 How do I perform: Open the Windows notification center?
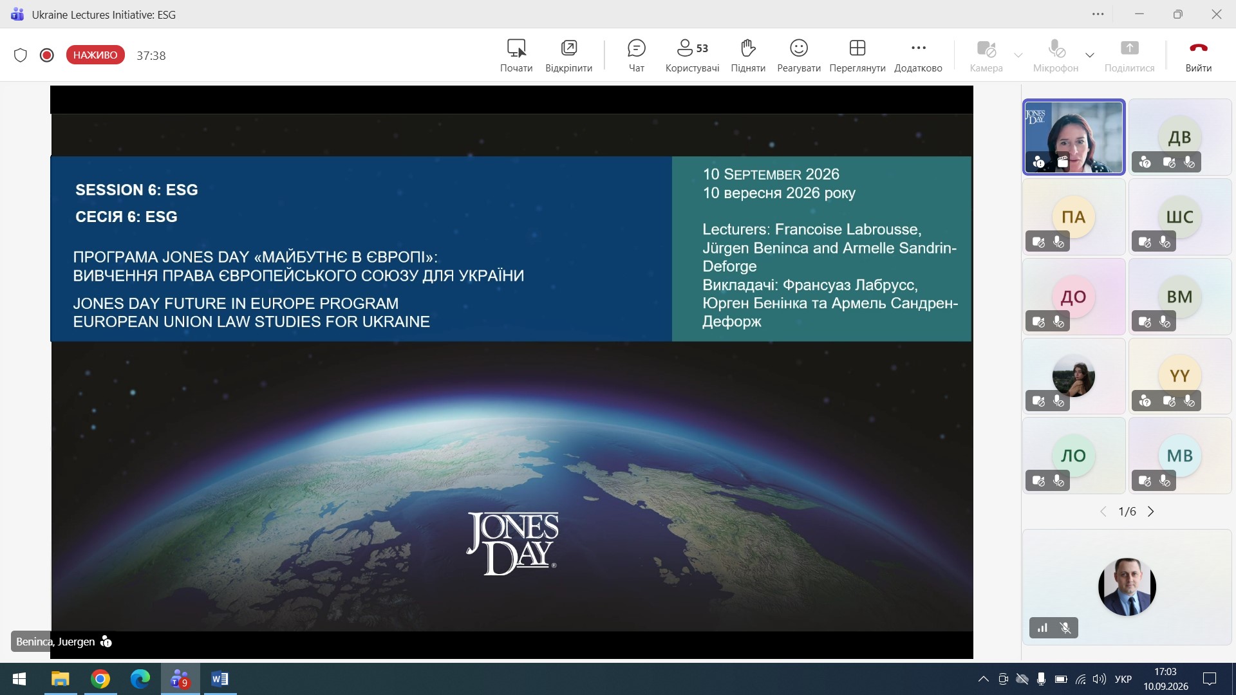(x=1210, y=679)
